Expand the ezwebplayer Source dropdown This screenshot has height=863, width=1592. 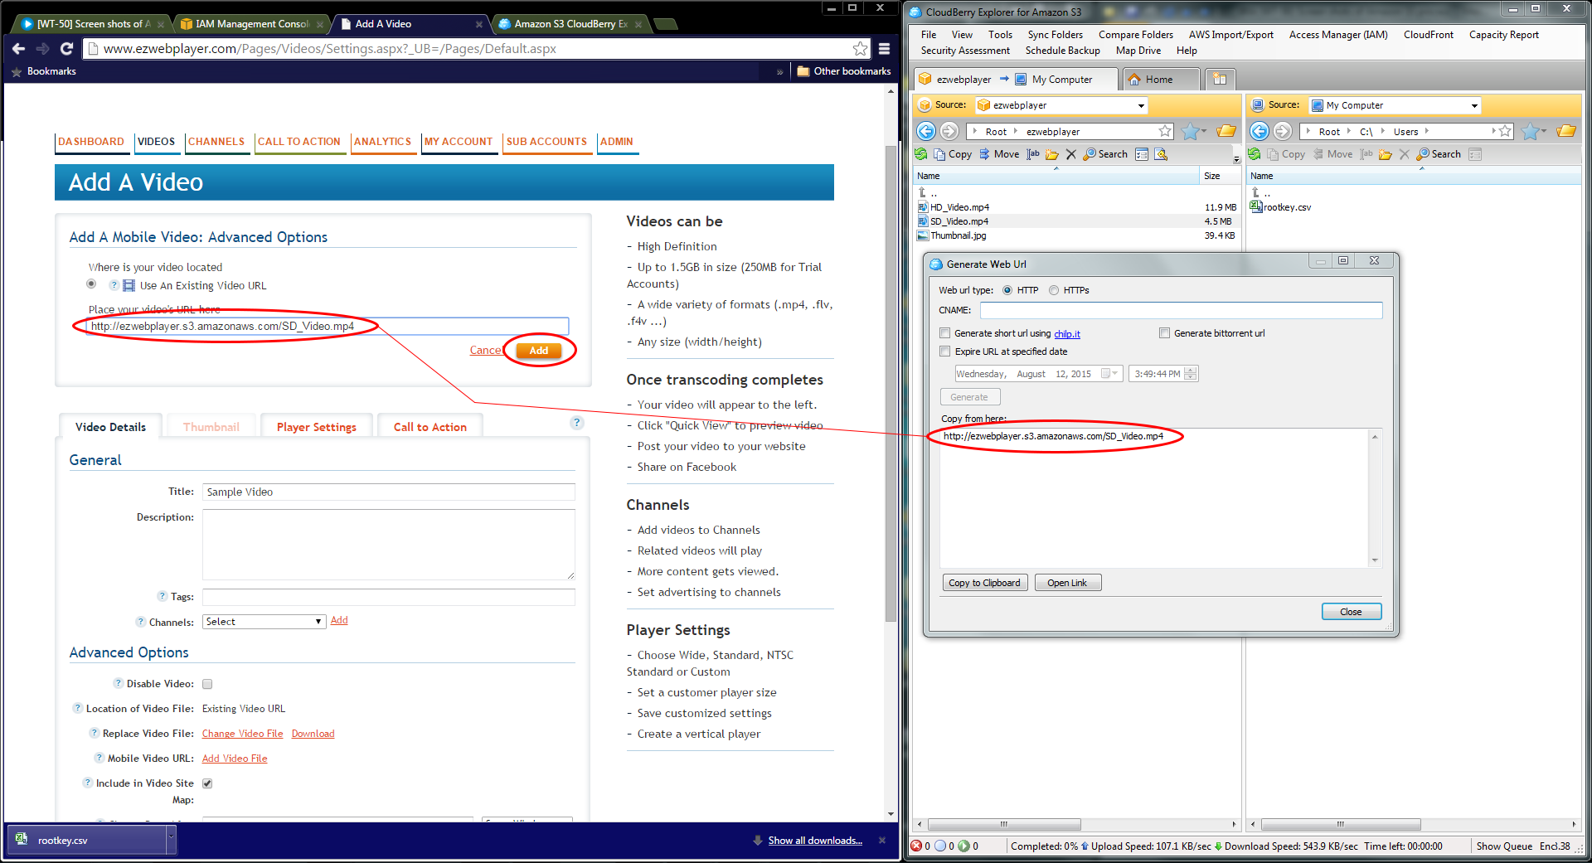1141,105
